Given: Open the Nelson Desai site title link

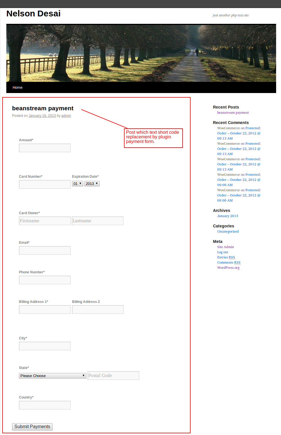Looking at the screenshot, I should (x=33, y=13).
